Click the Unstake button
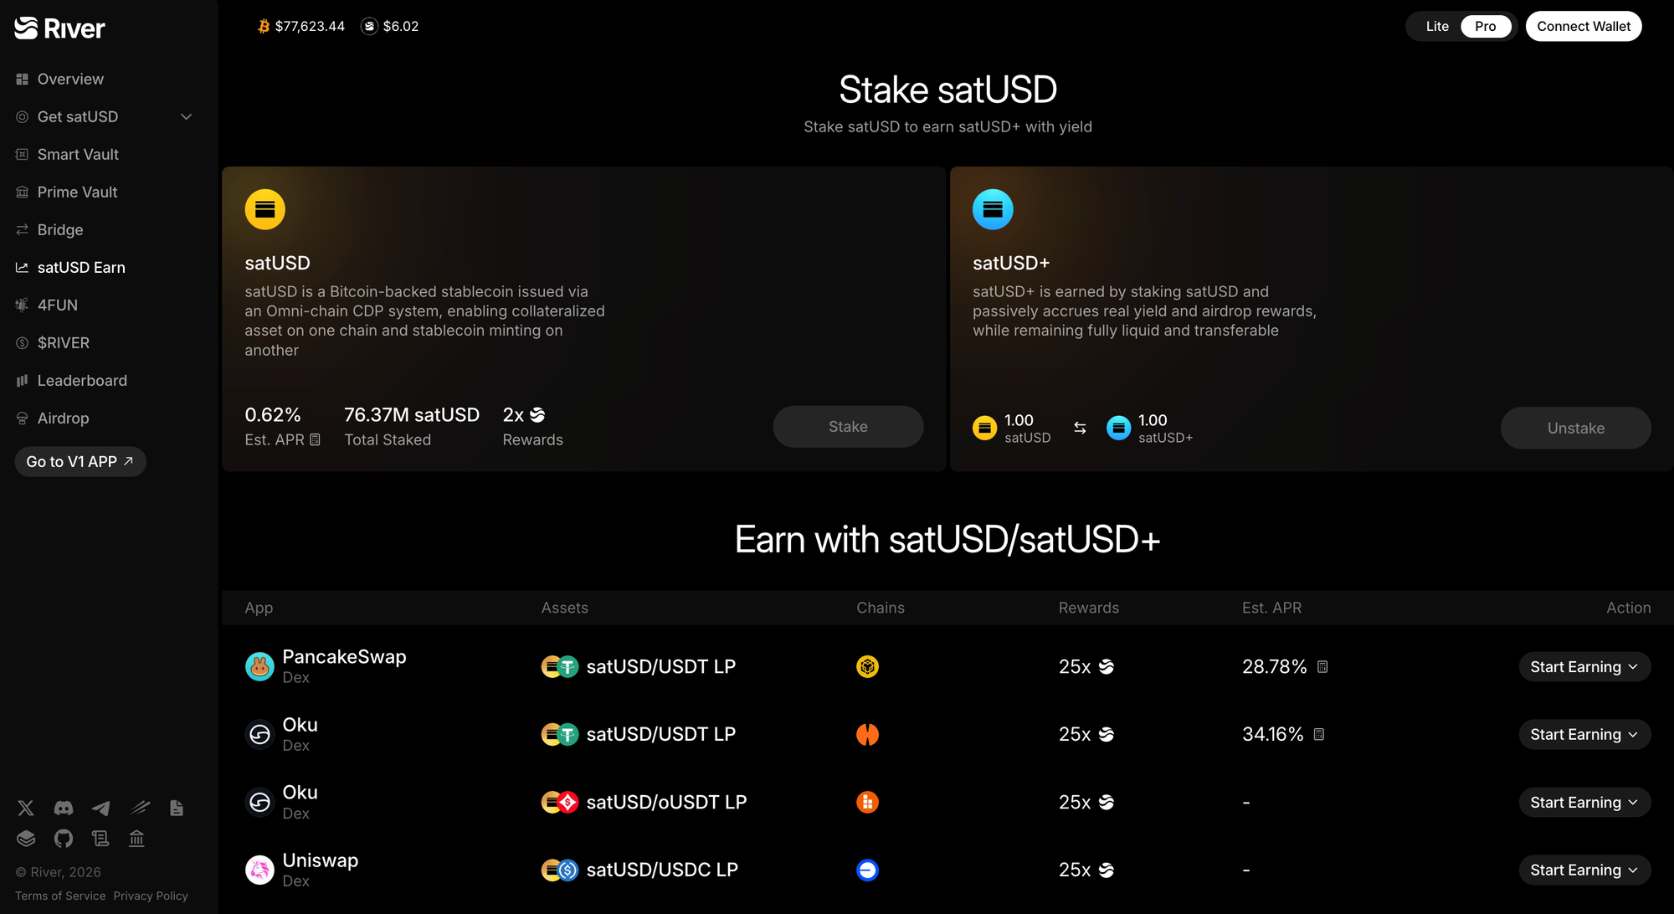 pos(1575,428)
